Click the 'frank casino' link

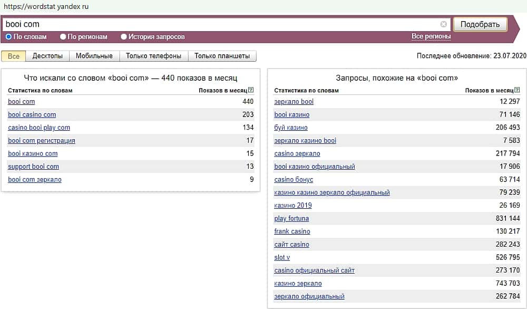coord(292,231)
